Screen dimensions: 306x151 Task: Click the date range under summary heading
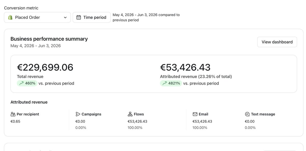[35, 46]
